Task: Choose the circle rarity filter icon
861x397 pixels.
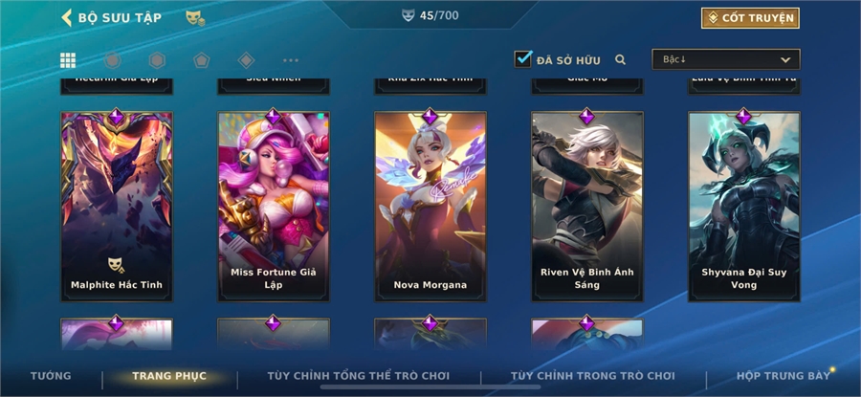Action: (113, 60)
